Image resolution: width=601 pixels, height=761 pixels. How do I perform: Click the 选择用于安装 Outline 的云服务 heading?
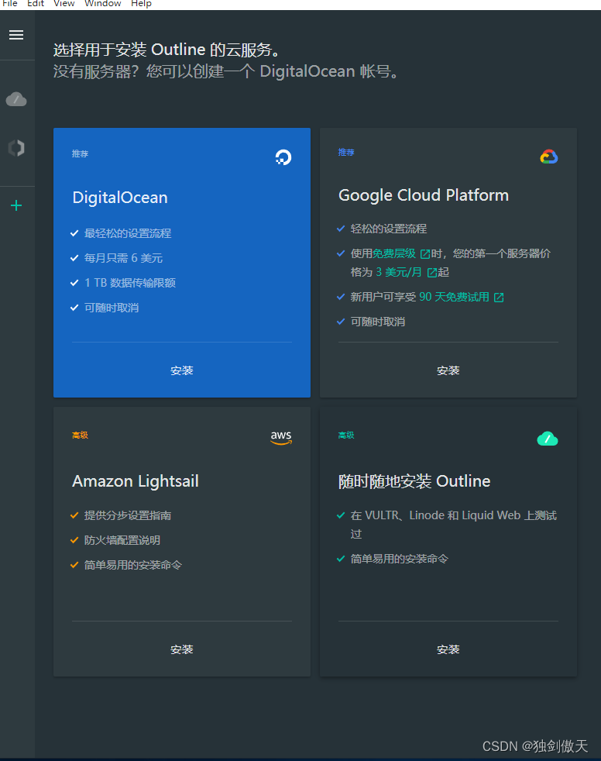[168, 50]
